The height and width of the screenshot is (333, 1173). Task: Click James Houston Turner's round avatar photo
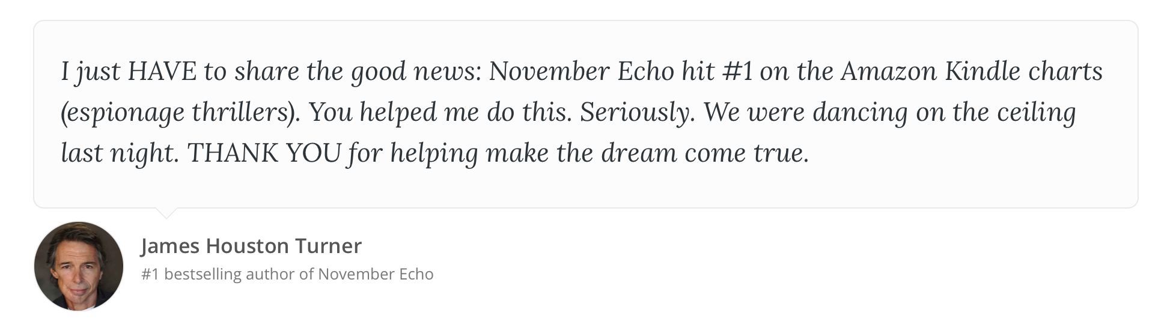tap(79, 266)
